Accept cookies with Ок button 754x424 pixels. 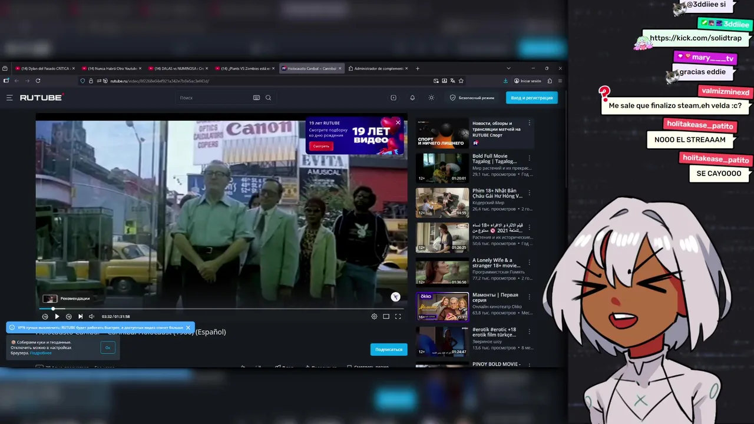click(x=108, y=347)
